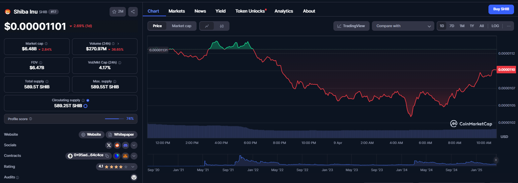
Task: Switch to the Markets tab
Action: (x=177, y=11)
